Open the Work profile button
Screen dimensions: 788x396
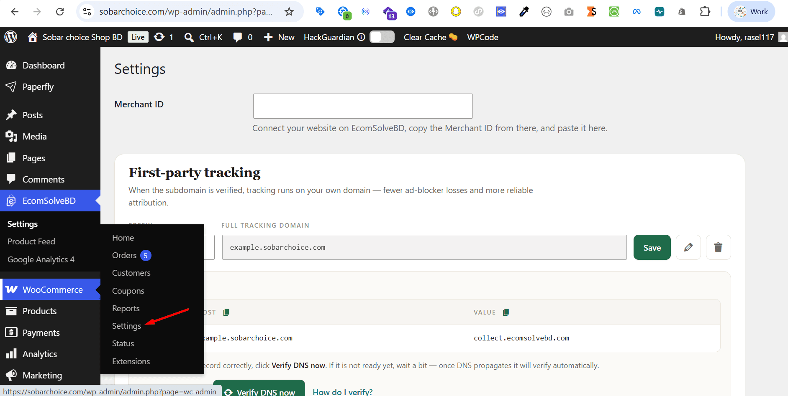[x=752, y=12]
